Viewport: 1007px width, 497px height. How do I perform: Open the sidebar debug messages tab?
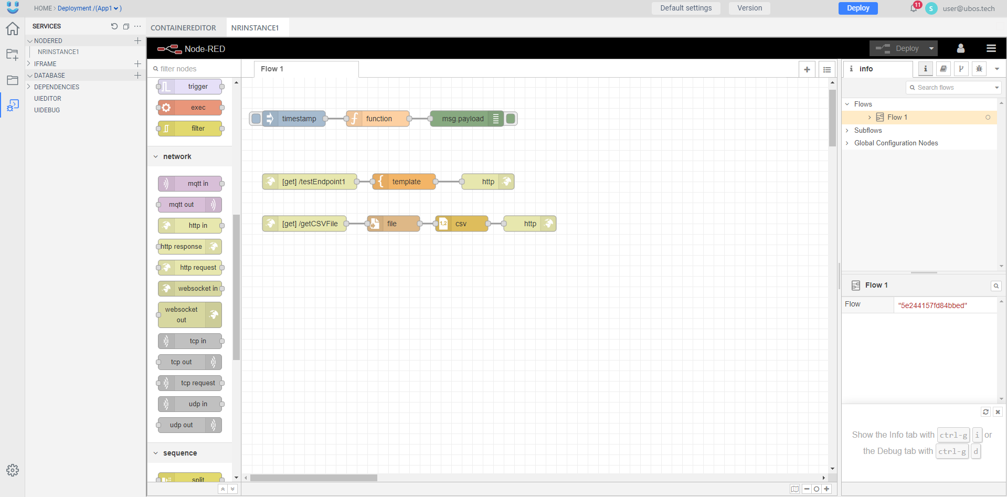979,69
